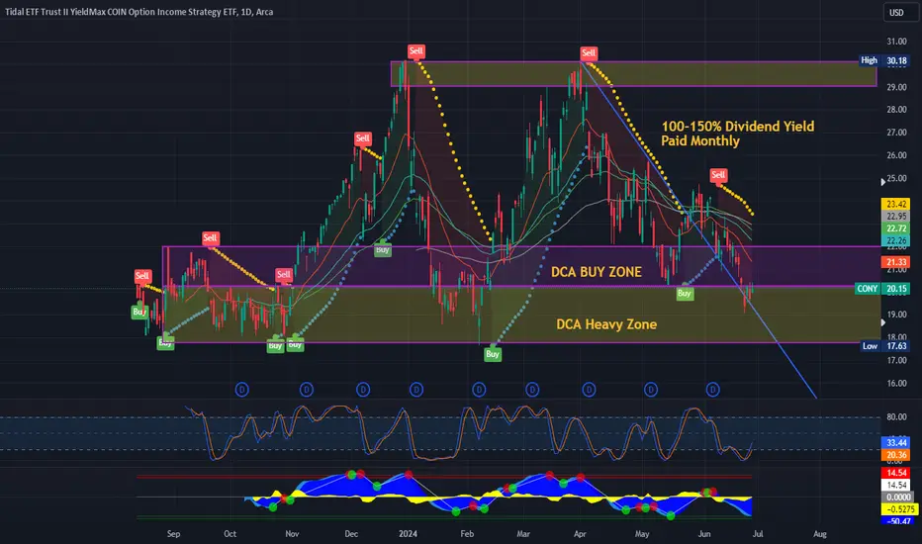Click the April dividend D marker
Screen dimensions: 922x544
(590, 390)
